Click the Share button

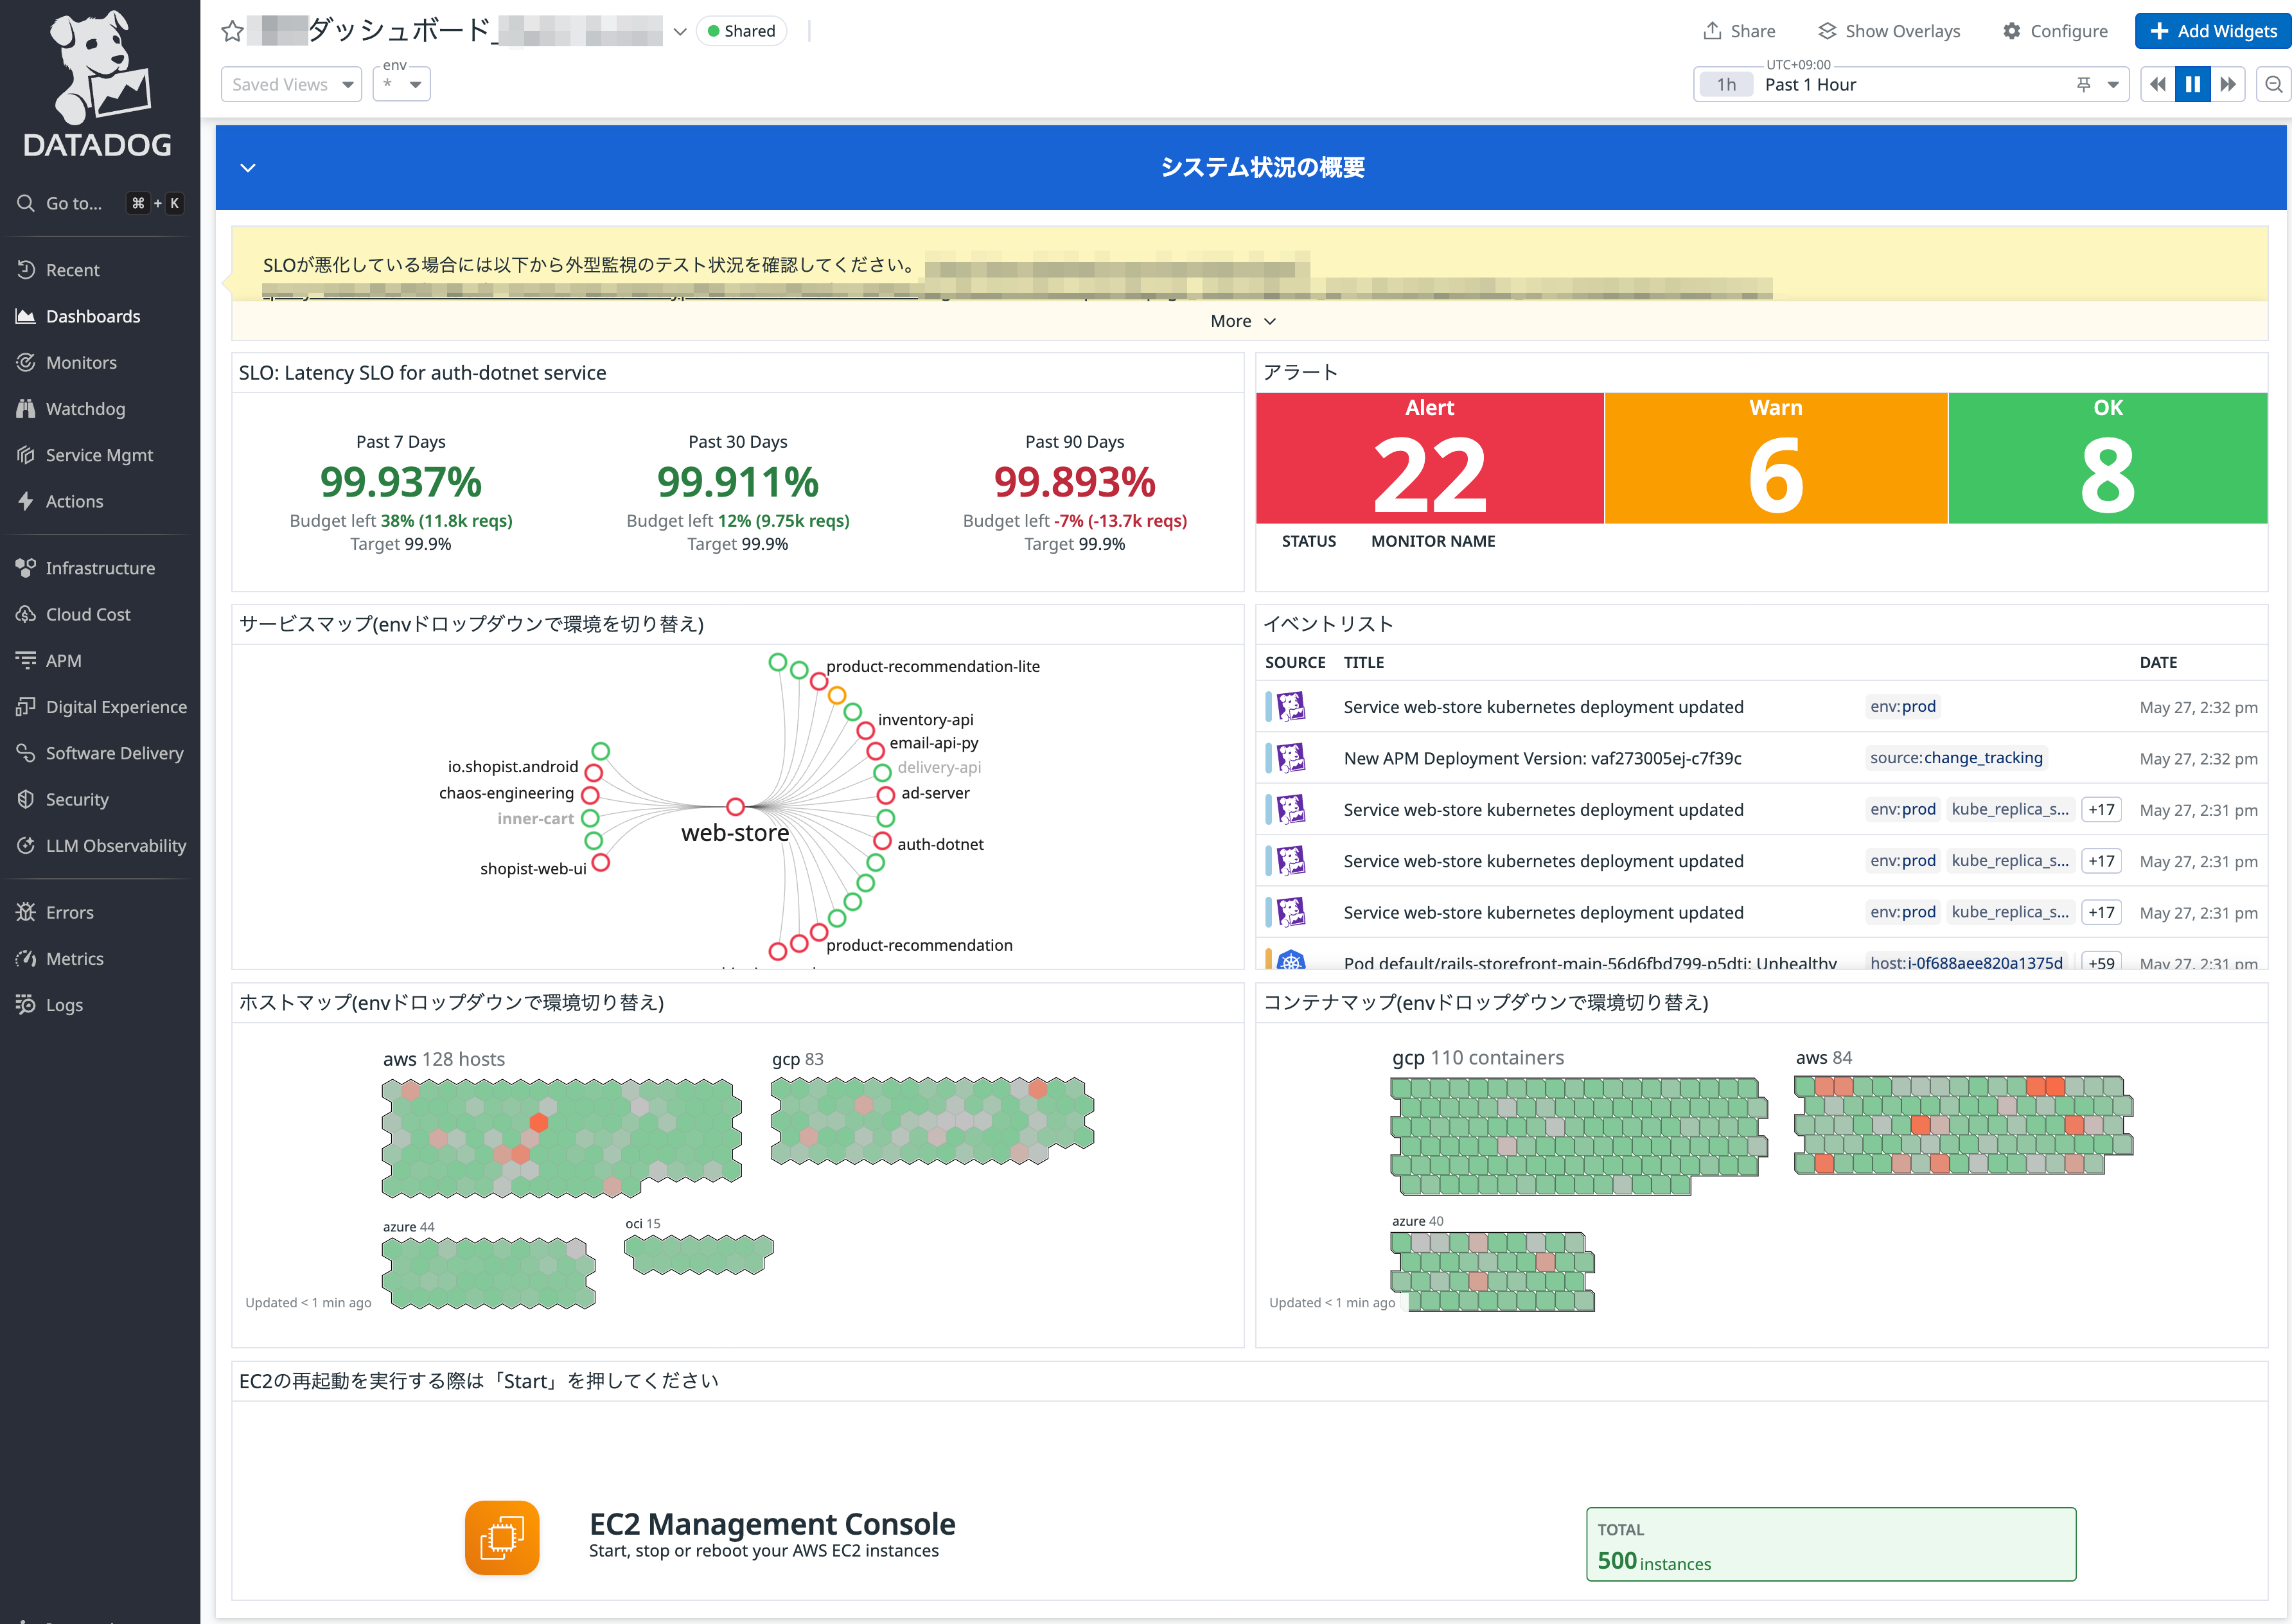click(x=1739, y=31)
